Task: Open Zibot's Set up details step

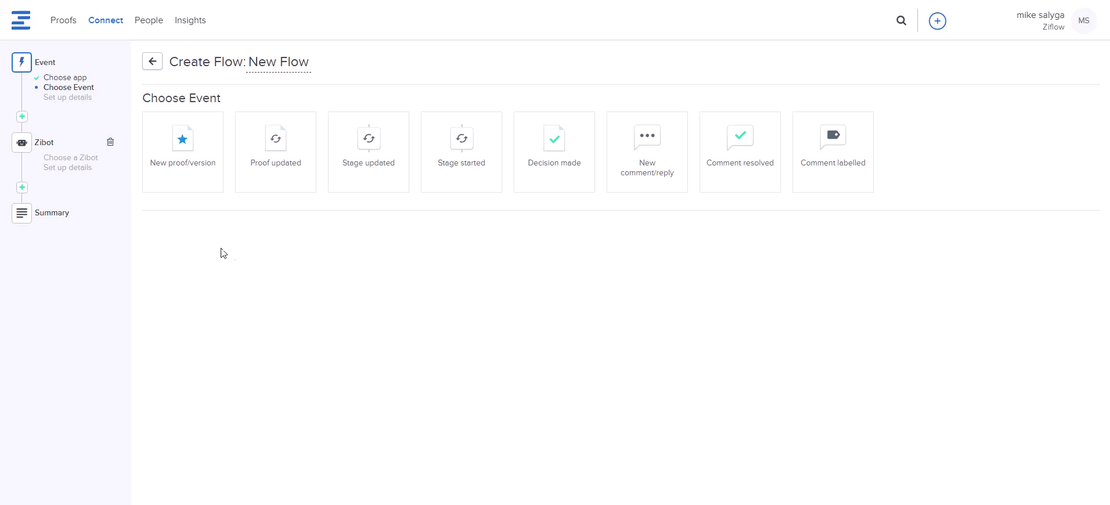Action: pos(67,167)
